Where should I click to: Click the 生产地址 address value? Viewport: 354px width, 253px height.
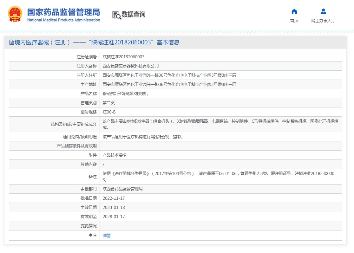pos(169,84)
